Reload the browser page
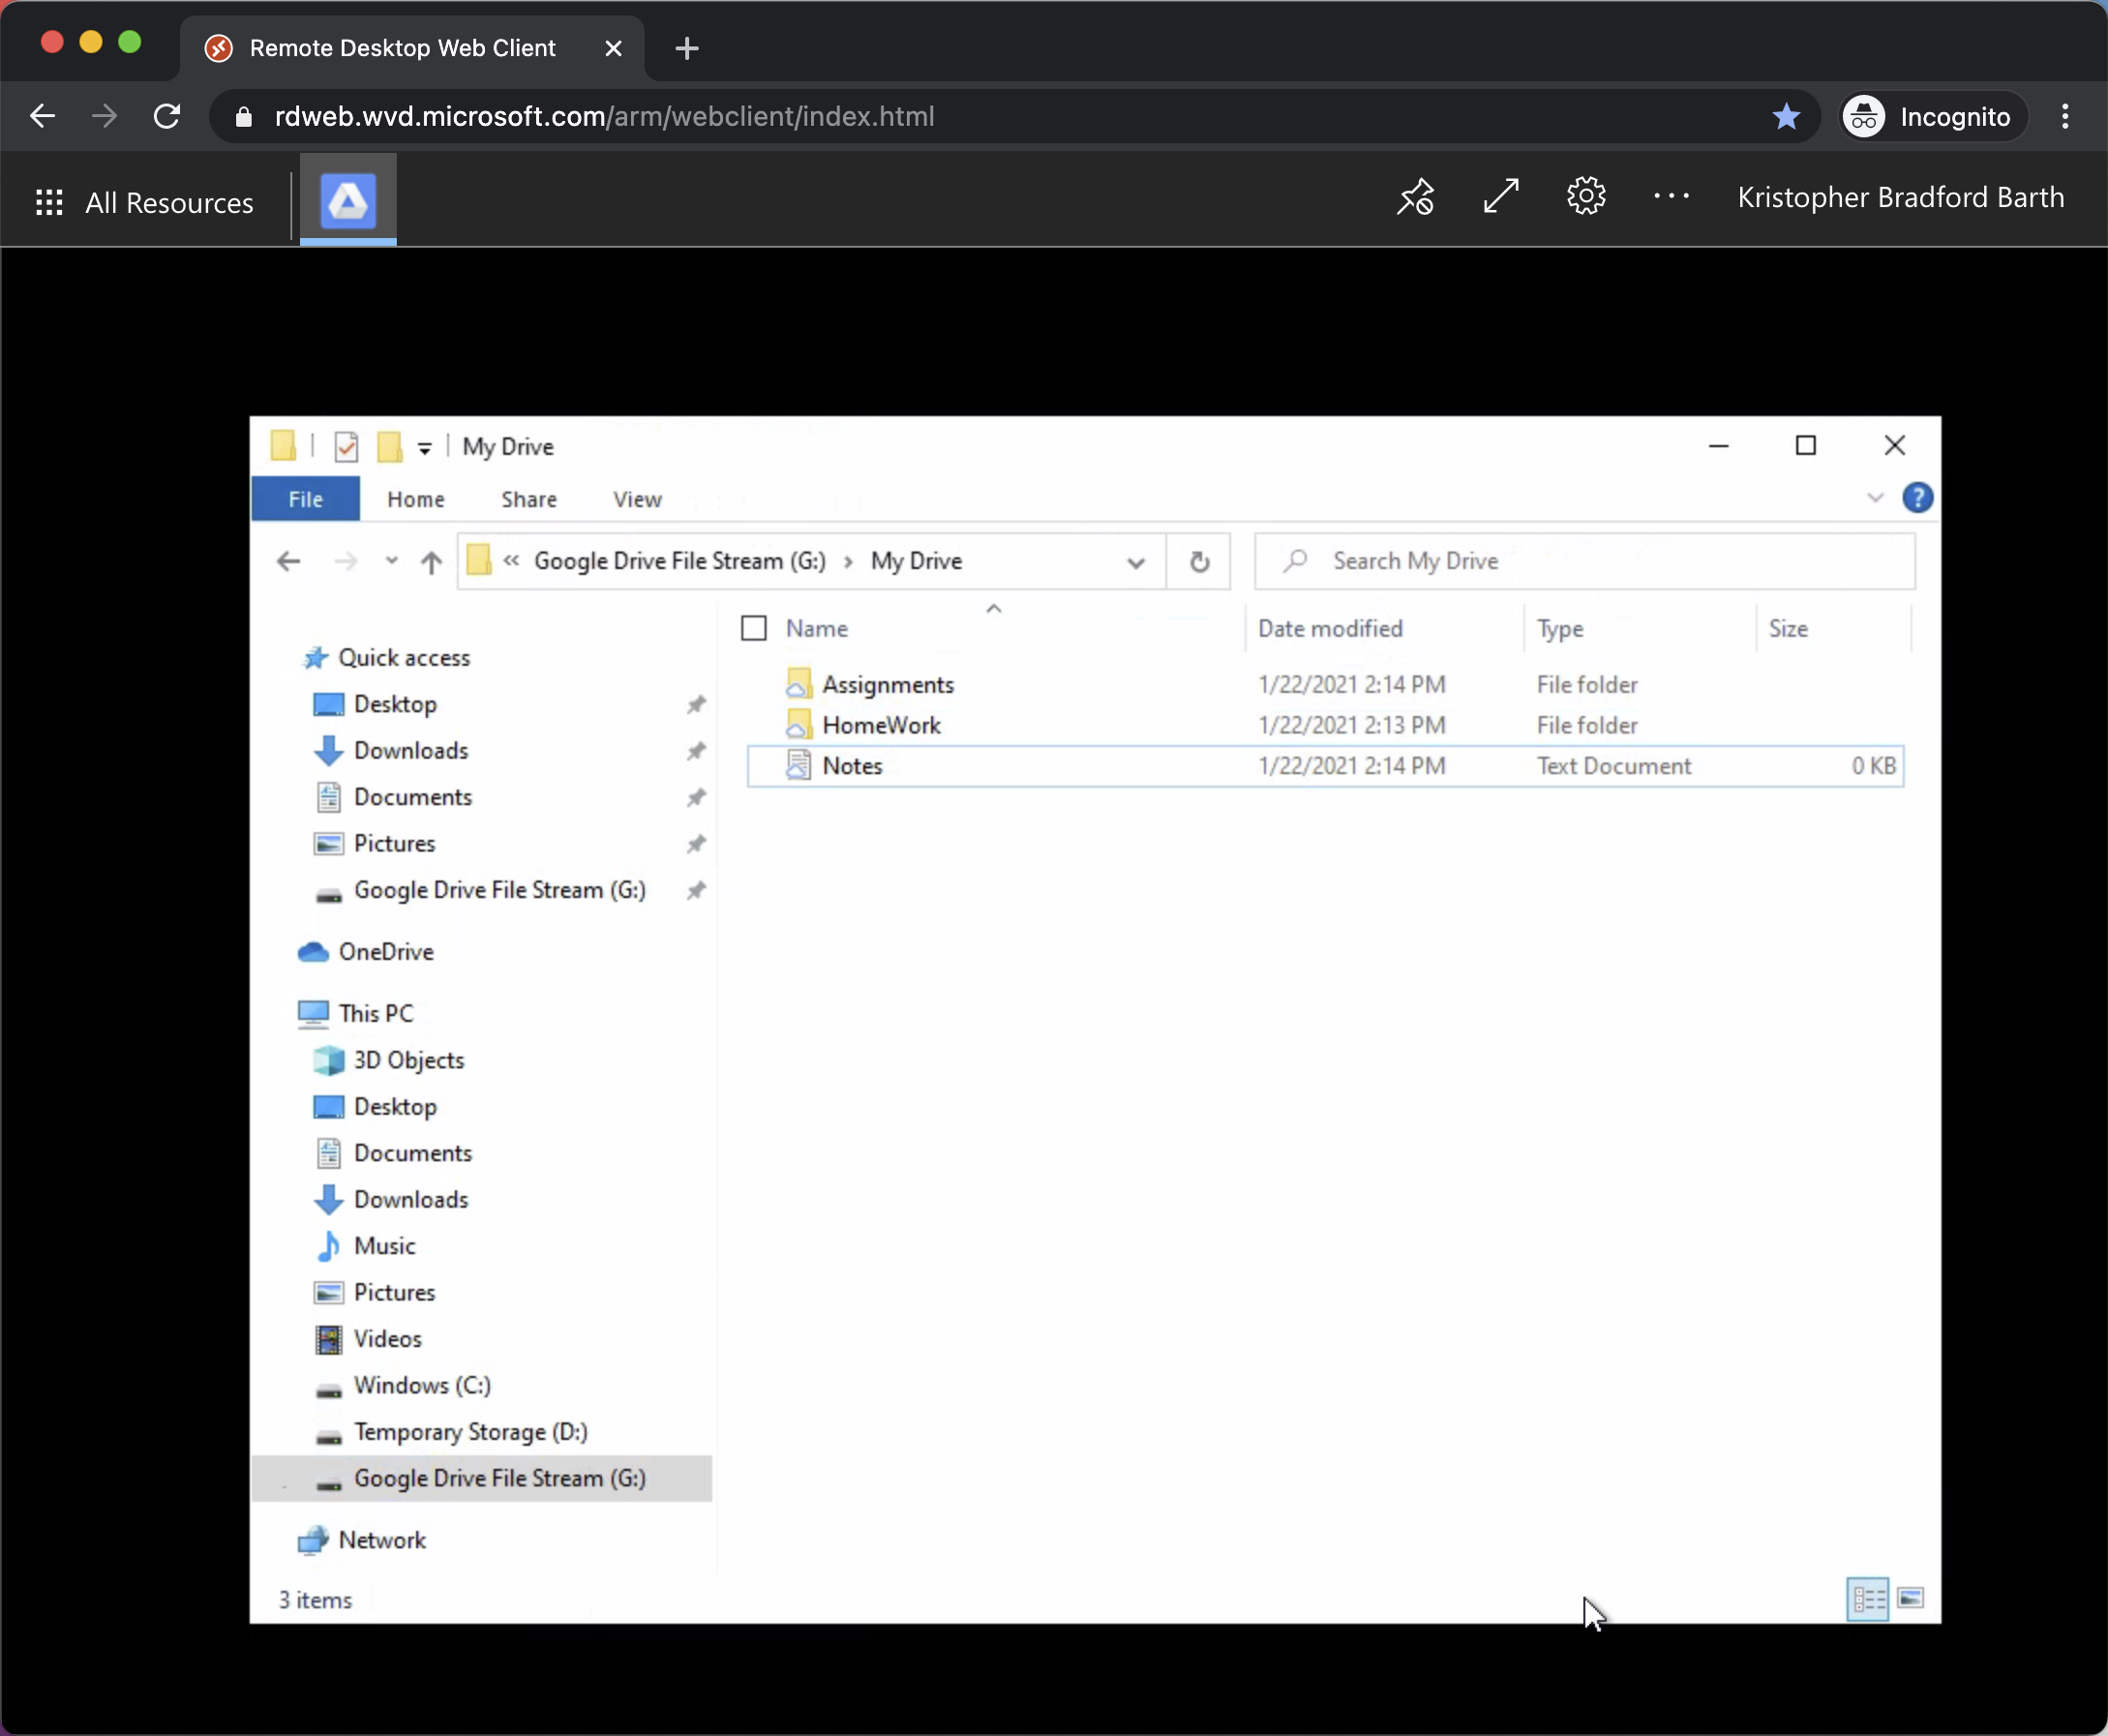 pos(167,116)
